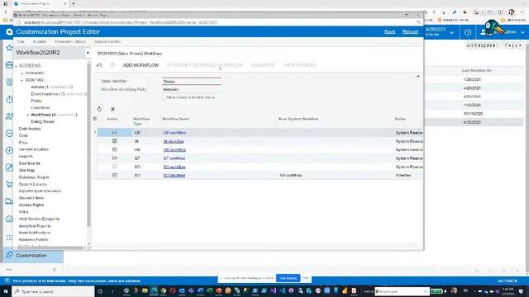The height and width of the screenshot is (297, 529).
Task: Open the grid more-items icon in sidebar
Action: coord(9,238)
